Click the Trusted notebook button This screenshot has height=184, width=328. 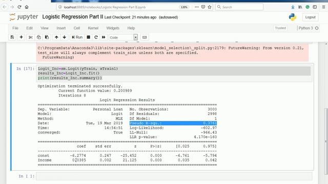tap(280, 28)
